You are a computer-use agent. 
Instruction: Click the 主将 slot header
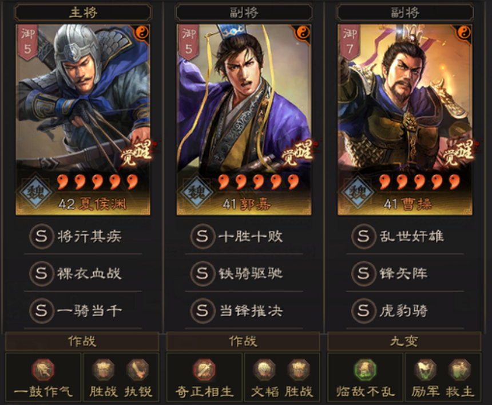tap(83, 13)
